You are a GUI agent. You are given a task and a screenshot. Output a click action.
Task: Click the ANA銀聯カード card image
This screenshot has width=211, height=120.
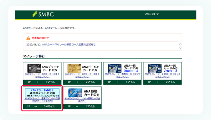[x=75, y=93]
